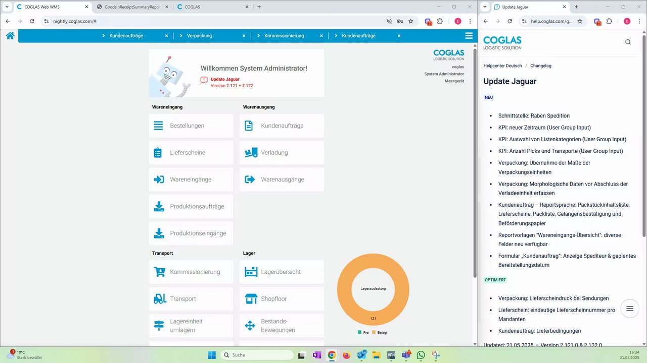Screen dimensions: 647x363
Task: Open the taskbar weather widget
Action: coord(24,355)
